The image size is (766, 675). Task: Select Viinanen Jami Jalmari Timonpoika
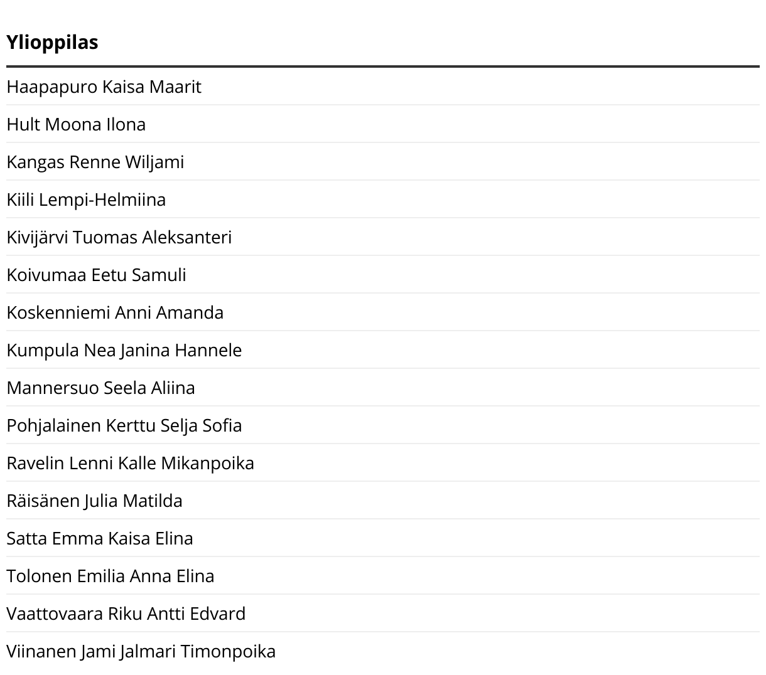[x=383, y=651]
